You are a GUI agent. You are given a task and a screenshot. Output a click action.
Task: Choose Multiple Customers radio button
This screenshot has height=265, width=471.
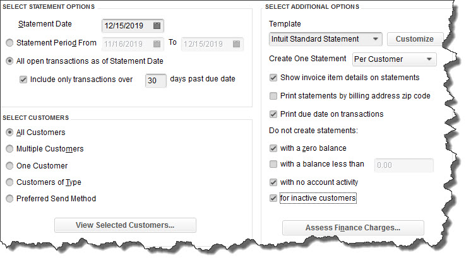[9, 149]
